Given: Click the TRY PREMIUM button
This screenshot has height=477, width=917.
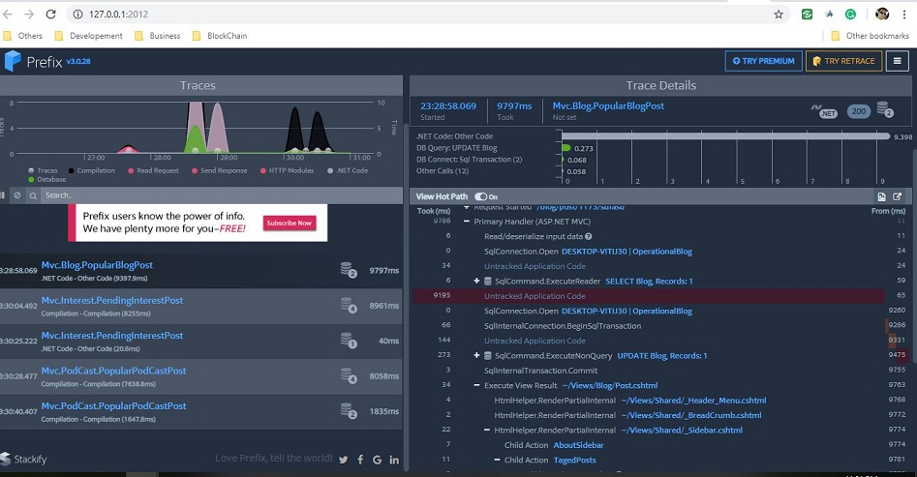Looking at the screenshot, I should click(763, 61).
